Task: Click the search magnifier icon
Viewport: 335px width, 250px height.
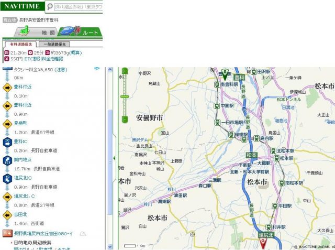Action: [49, 7]
